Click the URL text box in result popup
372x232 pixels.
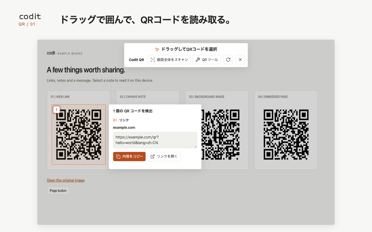tap(155, 140)
